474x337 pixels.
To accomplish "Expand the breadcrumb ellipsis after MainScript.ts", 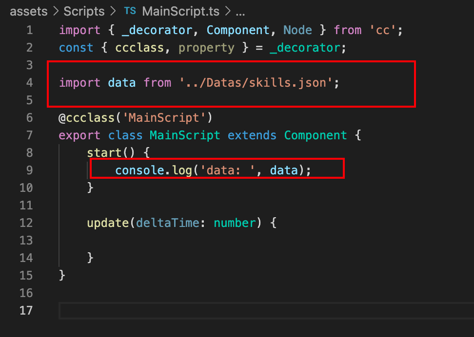I will point(240,11).
